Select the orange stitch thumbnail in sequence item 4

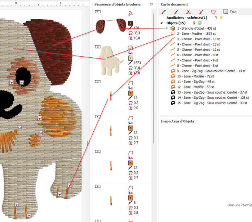click(x=111, y=131)
